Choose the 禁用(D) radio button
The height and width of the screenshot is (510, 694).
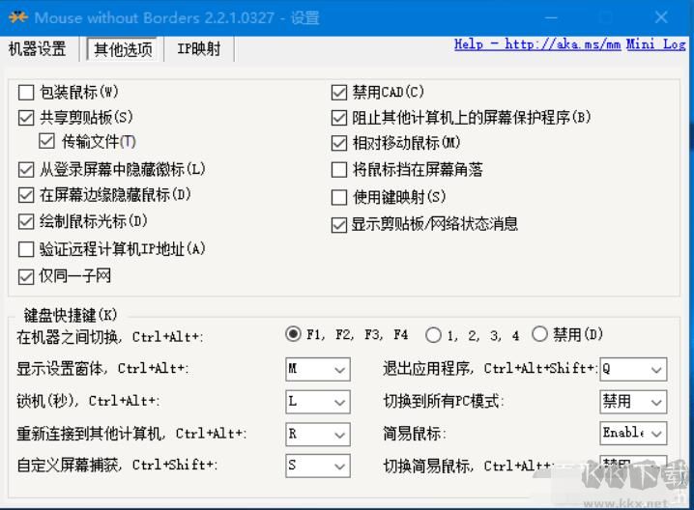[x=539, y=334]
